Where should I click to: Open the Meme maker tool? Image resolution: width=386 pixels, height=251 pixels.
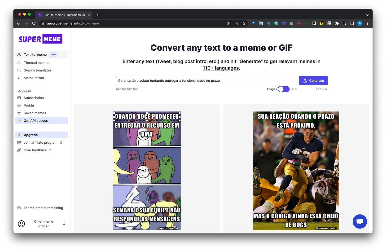point(34,78)
